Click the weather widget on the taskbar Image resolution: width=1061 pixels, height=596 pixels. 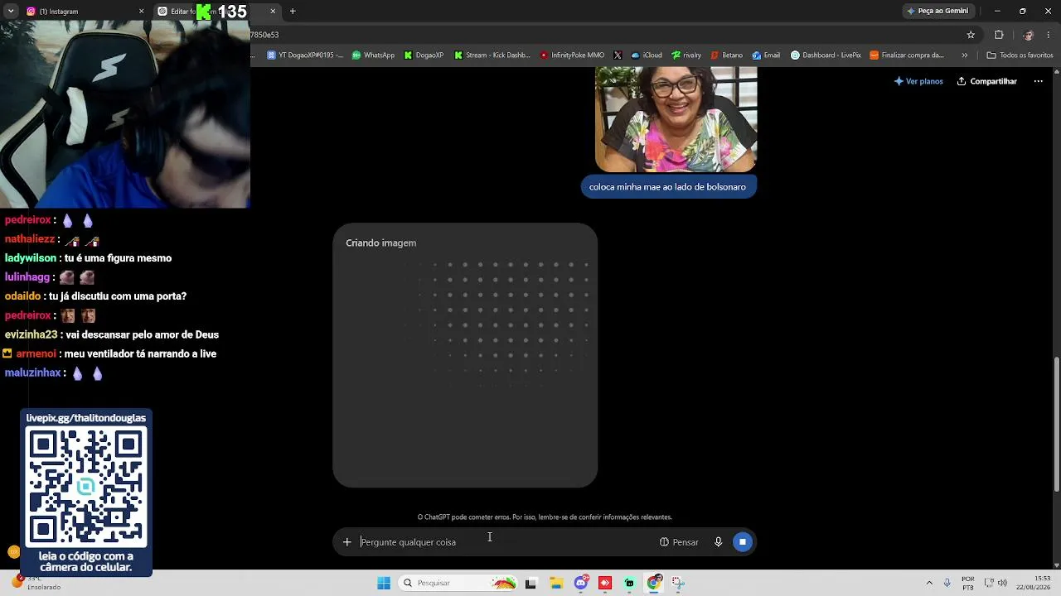pyautogui.click(x=37, y=583)
